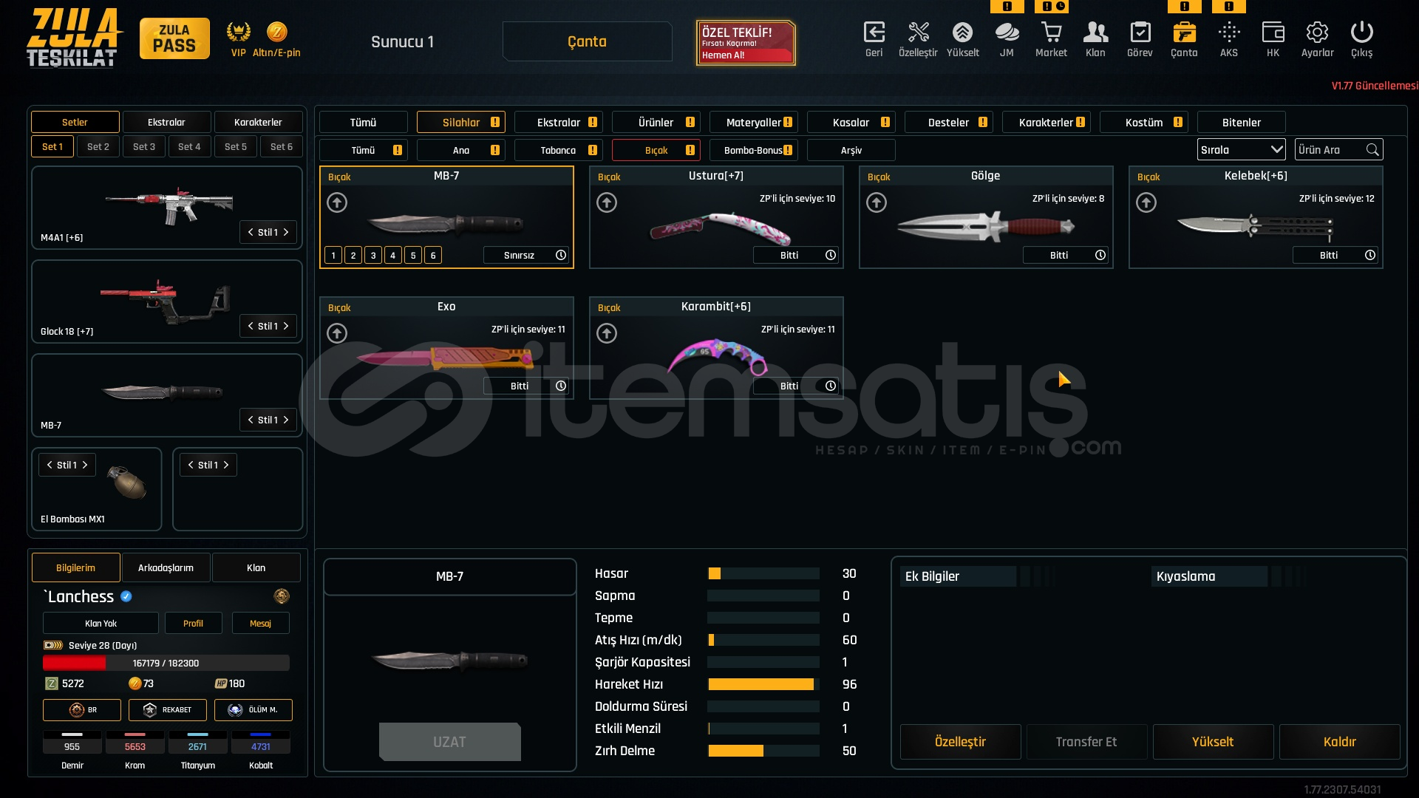Click upgrade arrow on Kelebek[+6] card

pos(1146,202)
